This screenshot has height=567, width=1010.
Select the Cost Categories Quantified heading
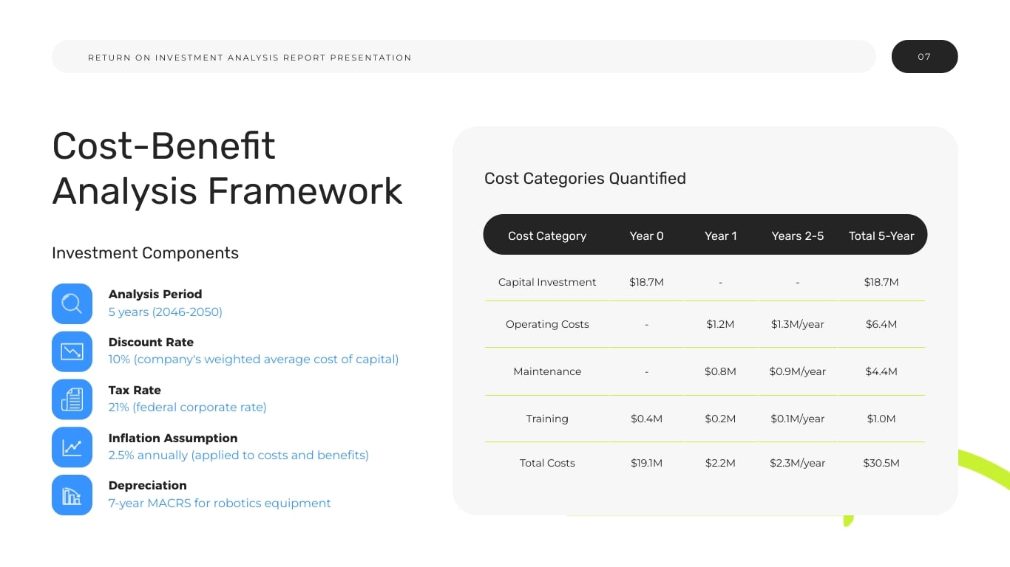click(x=585, y=179)
